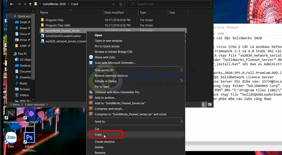The width and height of the screenshot is (282, 155).
Task: Select Open in new window
Action: click(x=108, y=41)
